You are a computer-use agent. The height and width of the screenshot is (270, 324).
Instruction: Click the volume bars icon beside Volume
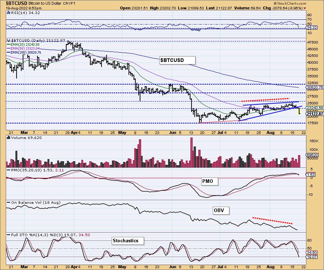click(x=9, y=138)
